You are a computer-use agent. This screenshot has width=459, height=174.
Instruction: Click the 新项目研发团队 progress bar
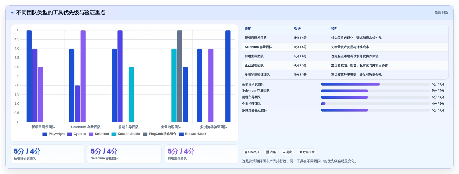375,84
